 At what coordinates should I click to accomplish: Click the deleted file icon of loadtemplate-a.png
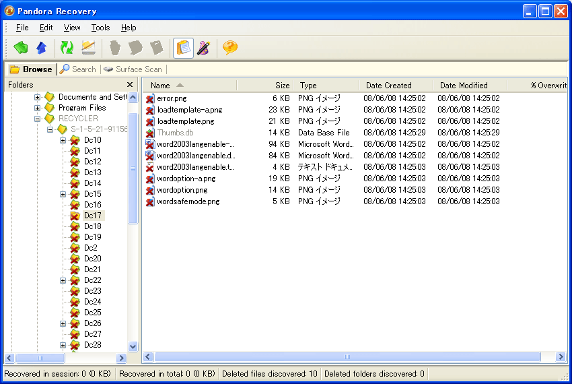click(x=149, y=110)
